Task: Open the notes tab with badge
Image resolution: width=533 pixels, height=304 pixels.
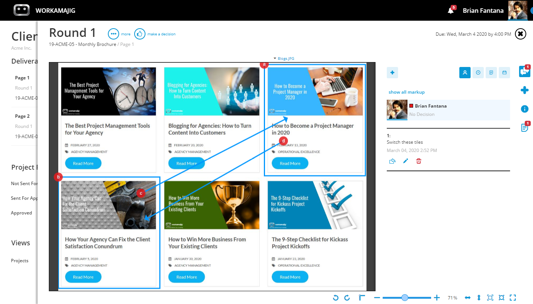Action: pos(525,127)
